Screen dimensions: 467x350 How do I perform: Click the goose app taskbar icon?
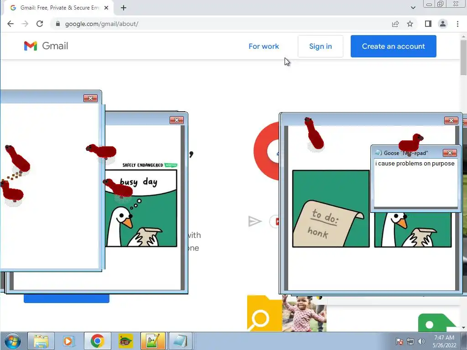[126, 341]
